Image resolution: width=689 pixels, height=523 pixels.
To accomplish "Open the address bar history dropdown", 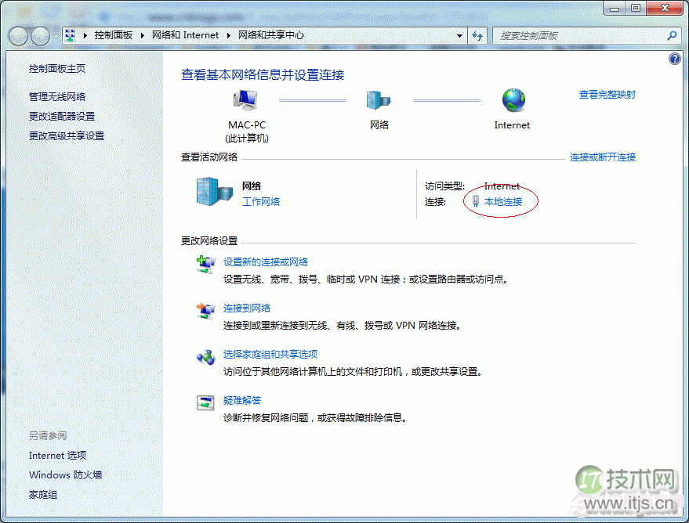I will click(x=460, y=36).
